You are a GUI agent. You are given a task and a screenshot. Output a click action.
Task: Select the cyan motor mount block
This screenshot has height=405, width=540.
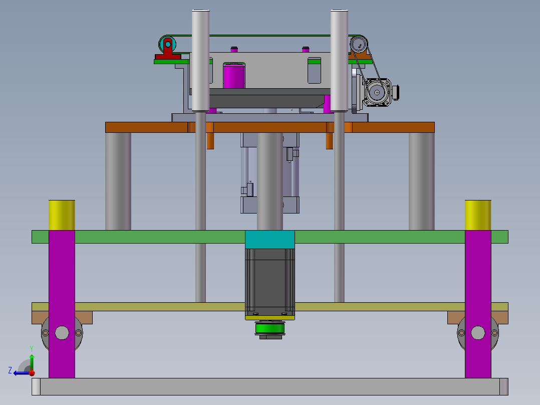(x=270, y=240)
